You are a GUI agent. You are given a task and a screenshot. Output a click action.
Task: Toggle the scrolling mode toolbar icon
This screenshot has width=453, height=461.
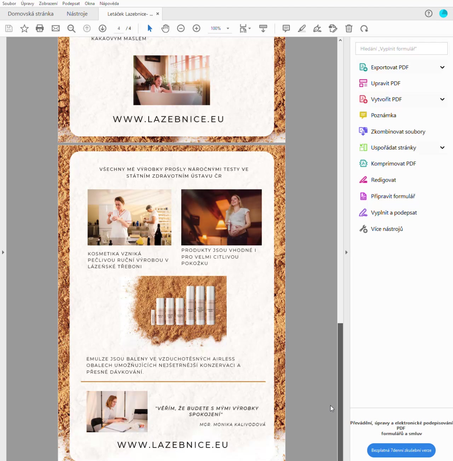pos(263,29)
